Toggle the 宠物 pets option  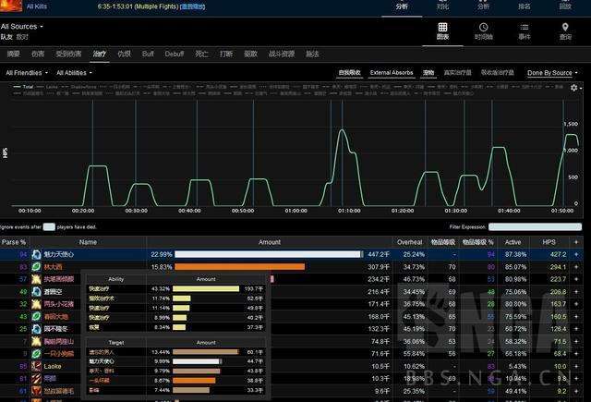pyautogui.click(x=428, y=72)
